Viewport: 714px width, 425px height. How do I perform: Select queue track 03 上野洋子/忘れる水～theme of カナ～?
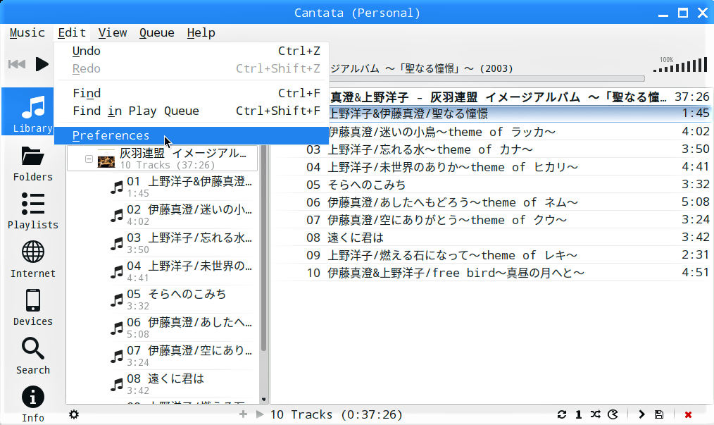491,150
